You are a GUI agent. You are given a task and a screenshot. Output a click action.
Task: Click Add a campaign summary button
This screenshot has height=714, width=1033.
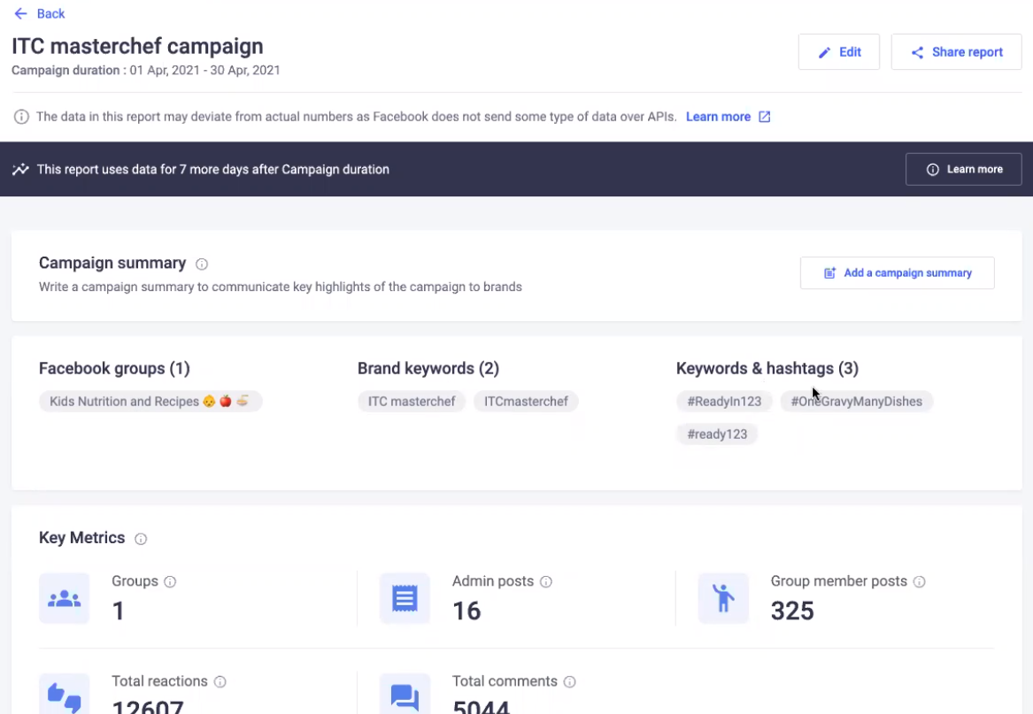pyautogui.click(x=898, y=273)
